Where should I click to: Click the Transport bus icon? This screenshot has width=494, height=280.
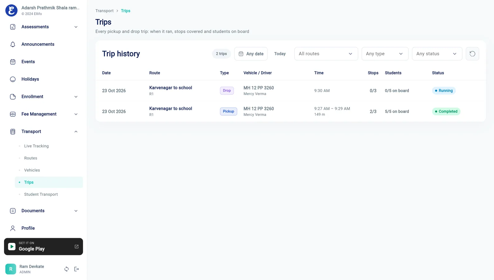(x=13, y=132)
